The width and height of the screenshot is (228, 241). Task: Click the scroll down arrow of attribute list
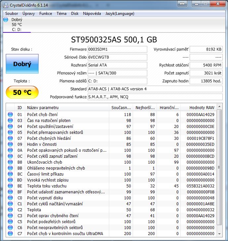click(x=219, y=234)
